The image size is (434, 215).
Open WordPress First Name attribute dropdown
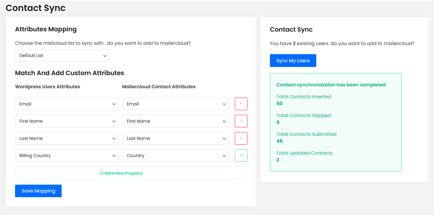tap(67, 121)
